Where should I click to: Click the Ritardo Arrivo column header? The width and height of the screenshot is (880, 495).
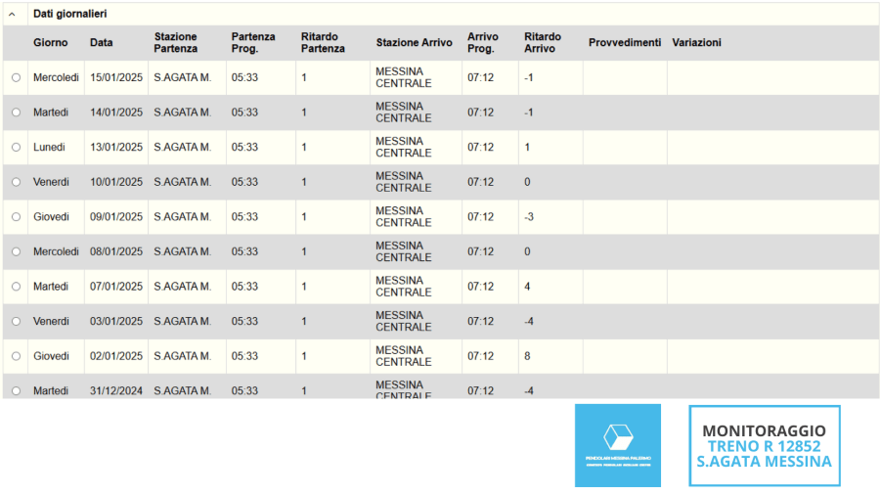[543, 43]
